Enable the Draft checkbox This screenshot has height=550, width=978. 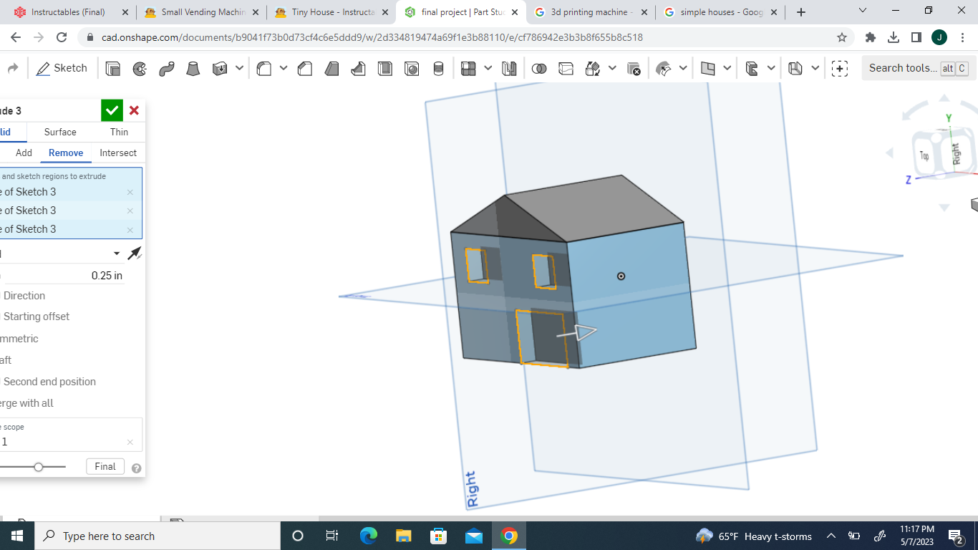[x=4, y=360]
